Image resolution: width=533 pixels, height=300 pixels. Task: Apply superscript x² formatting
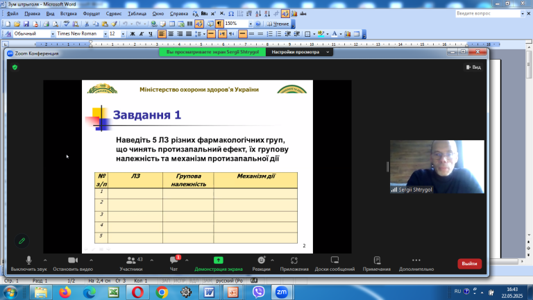(x=213, y=14)
